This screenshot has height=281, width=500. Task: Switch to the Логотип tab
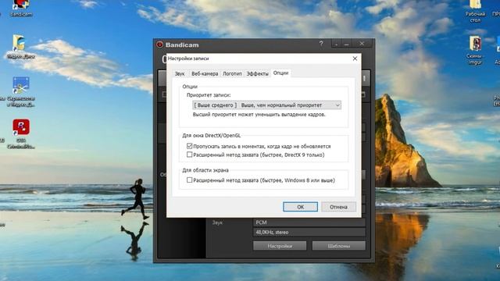coord(232,73)
